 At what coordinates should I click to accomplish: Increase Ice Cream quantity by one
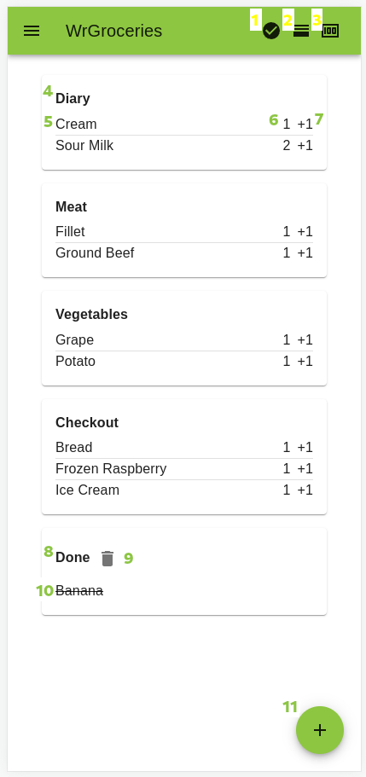point(305,490)
